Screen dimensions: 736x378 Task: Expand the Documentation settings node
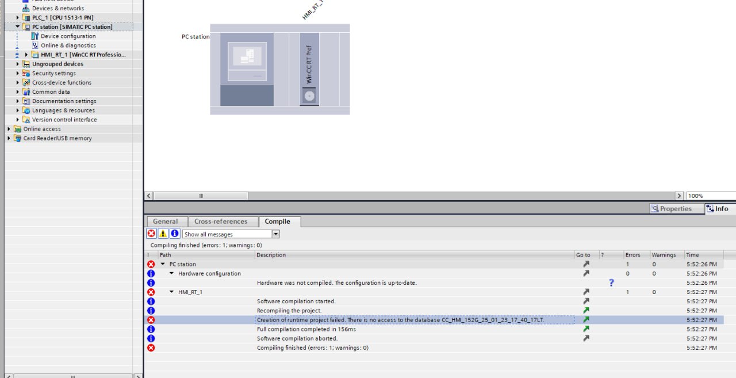point(18,101)
